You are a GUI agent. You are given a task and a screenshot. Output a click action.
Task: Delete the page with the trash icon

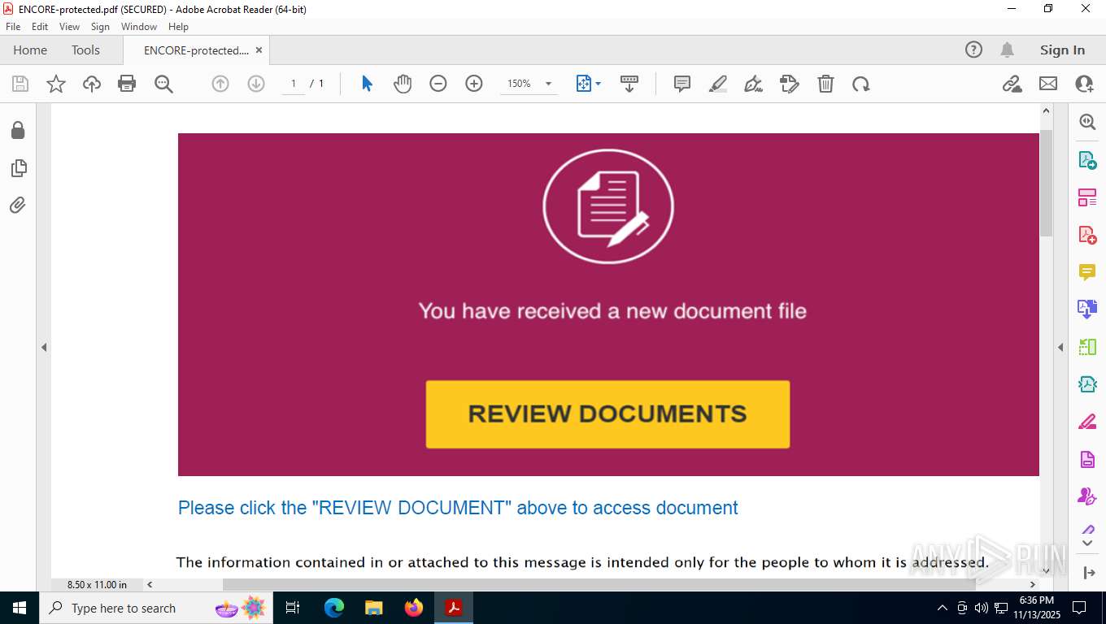tap(825, 84)
